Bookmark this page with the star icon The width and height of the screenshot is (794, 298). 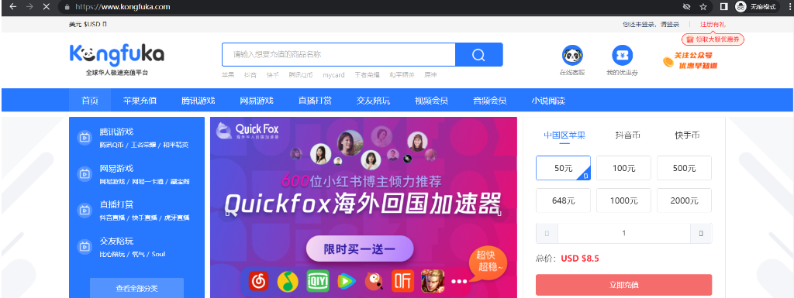703,7
